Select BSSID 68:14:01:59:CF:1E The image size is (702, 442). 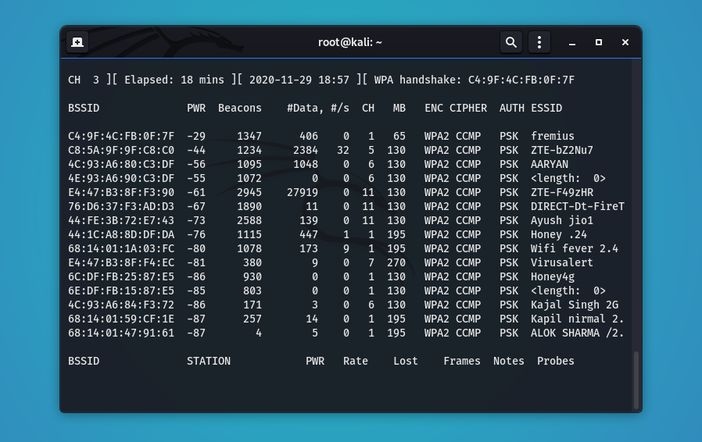point(121,319)
